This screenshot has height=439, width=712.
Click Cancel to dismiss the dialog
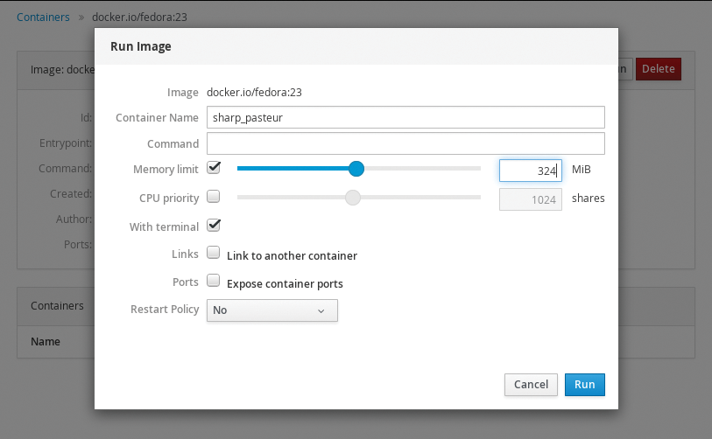point(531,384)
